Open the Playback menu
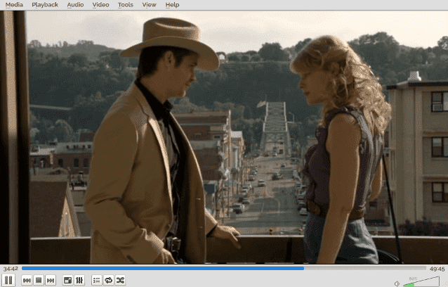 click(x=45, y=5)
